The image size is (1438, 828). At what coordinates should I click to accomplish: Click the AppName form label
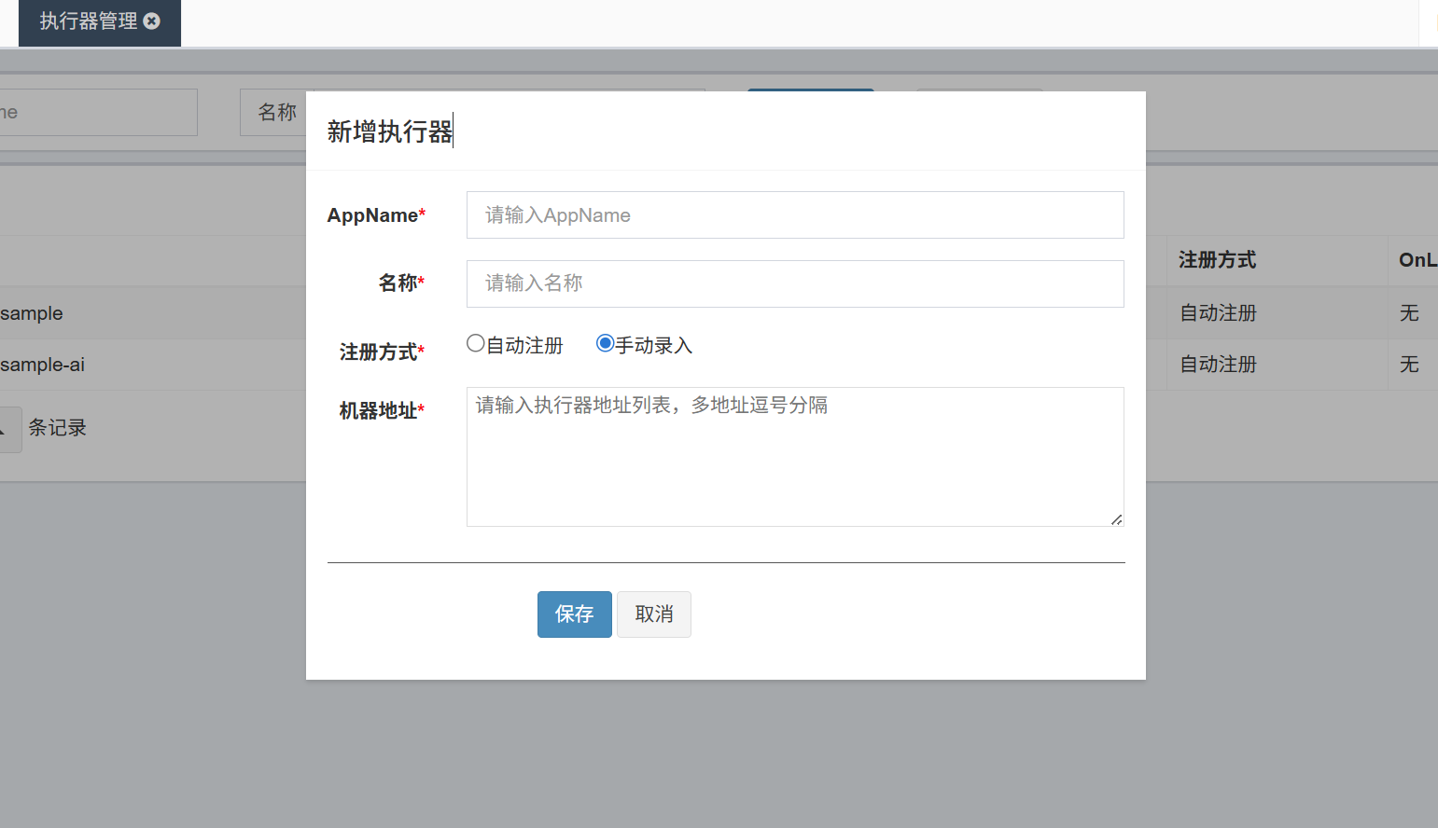[376, 215]
